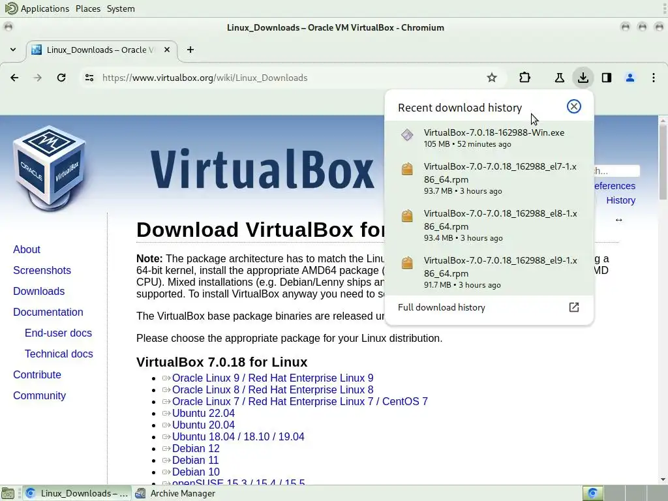The image size is (668, 501).
Task: Close the Recent download history popup
Action: pos(574,106)
